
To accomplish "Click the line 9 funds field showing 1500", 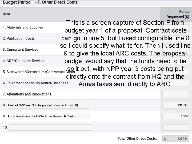I will click(176, 116).
